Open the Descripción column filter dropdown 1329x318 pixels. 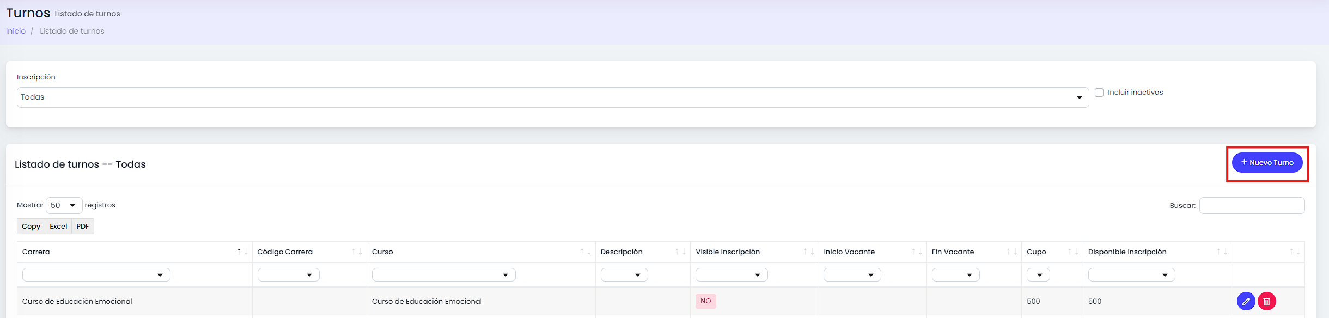point(624,275)
